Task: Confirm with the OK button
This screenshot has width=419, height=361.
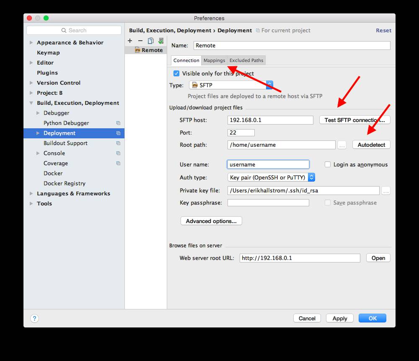Action: point(372,318)
